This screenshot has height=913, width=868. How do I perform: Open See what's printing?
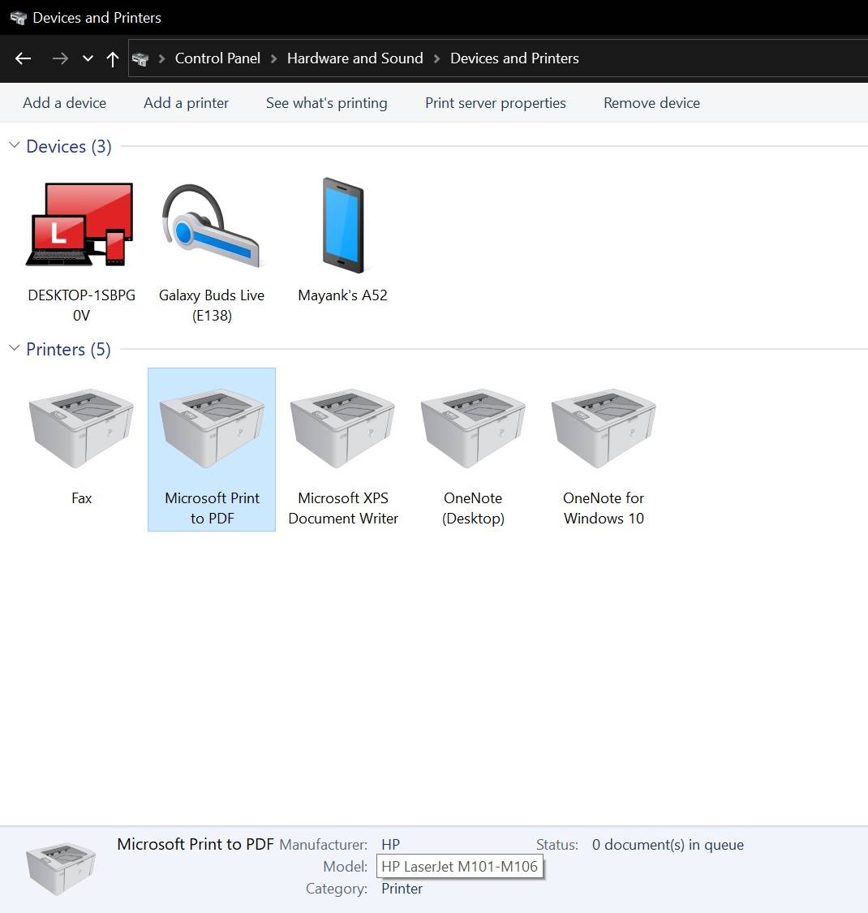point(326,103)
